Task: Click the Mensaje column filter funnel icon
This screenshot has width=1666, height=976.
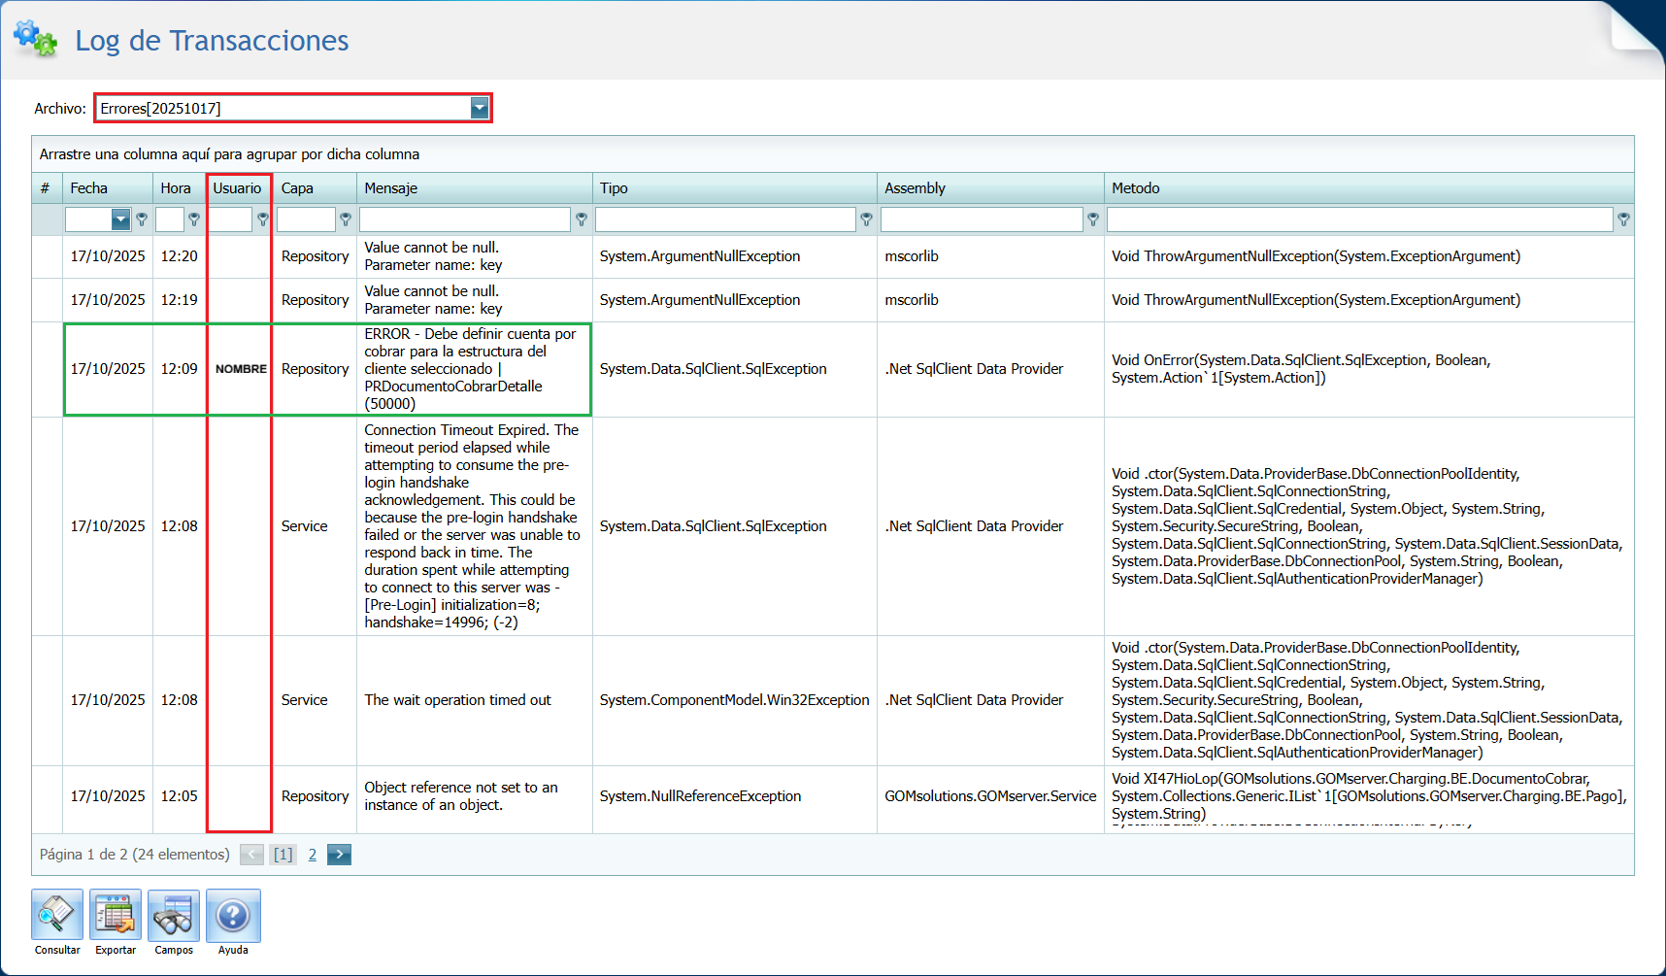Action: click(x=582, y=219)
